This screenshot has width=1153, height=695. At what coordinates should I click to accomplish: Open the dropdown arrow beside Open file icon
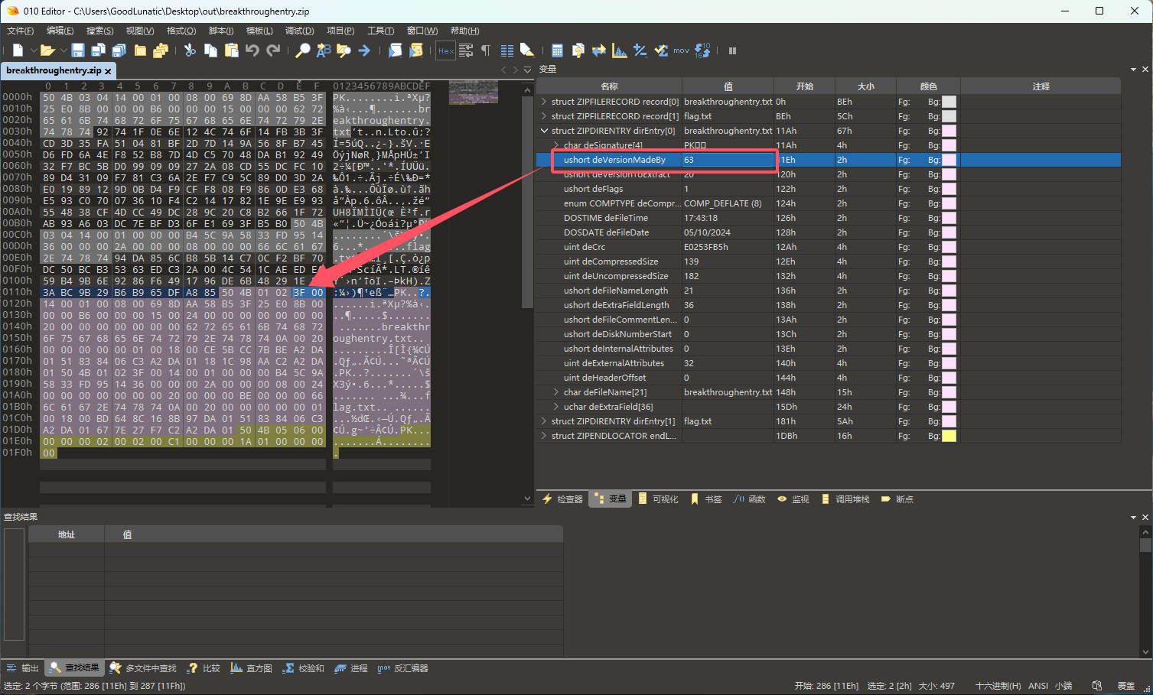[64, 50]
